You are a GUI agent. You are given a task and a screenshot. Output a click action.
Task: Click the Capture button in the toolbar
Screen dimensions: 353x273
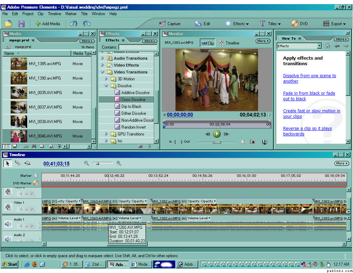click(170, 24)
